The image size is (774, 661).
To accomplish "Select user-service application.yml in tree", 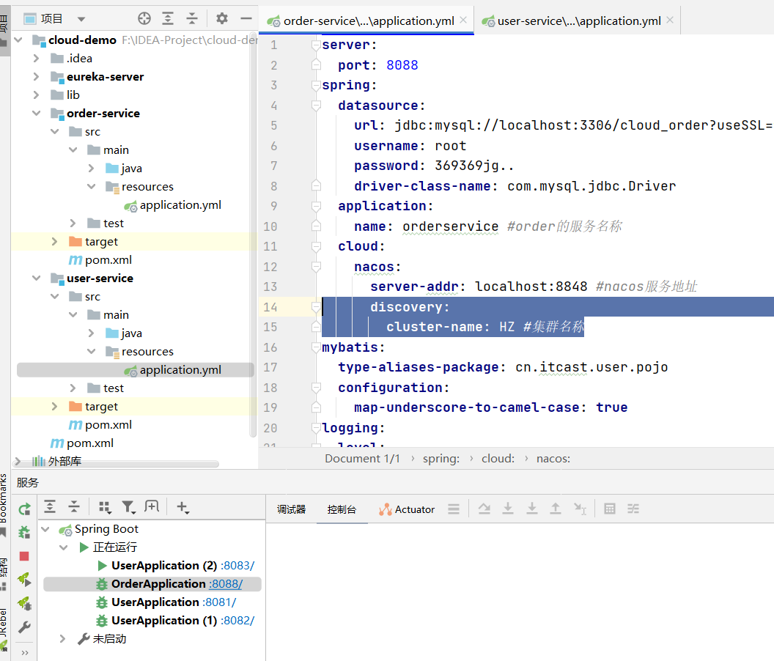I will click(x=172, y=370).
